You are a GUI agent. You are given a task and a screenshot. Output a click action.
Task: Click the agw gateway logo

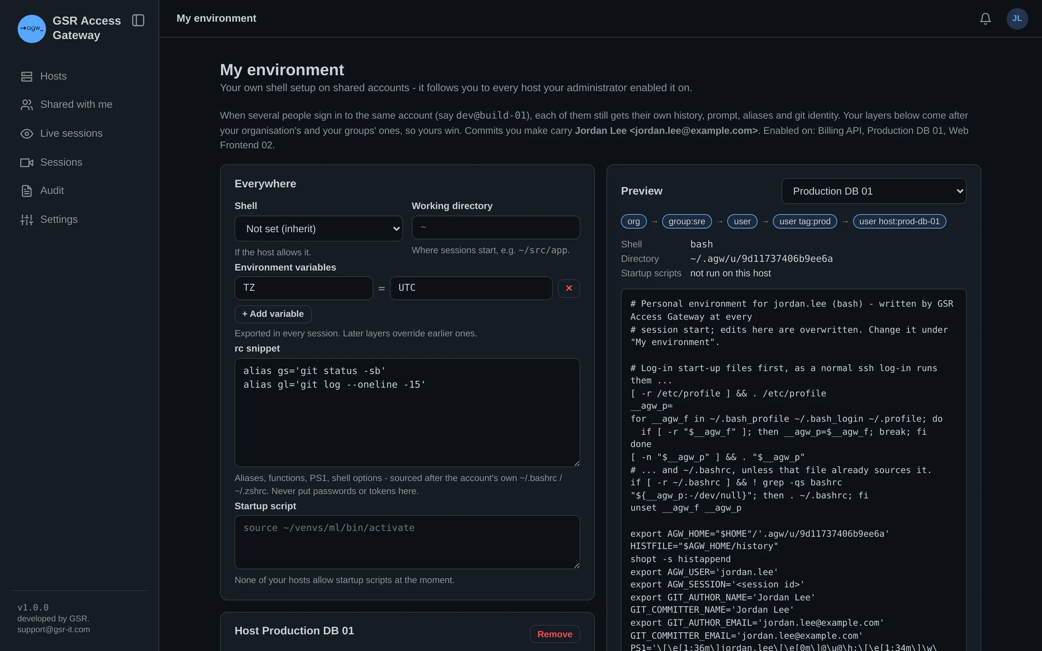coord(32,29)
